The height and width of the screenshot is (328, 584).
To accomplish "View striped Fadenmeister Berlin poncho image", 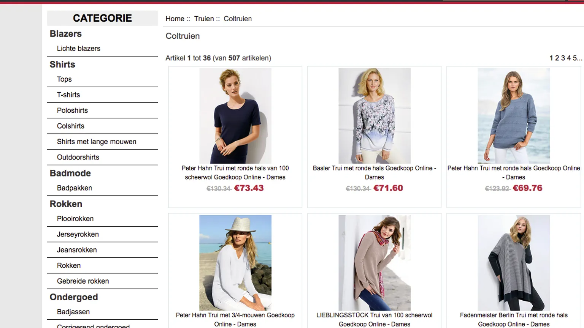I will pyautogui.click(x=514, y=263).
